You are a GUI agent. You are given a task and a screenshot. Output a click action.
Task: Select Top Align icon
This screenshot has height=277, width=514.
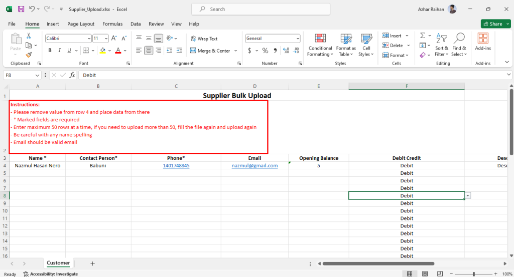[x=139, y=38]
